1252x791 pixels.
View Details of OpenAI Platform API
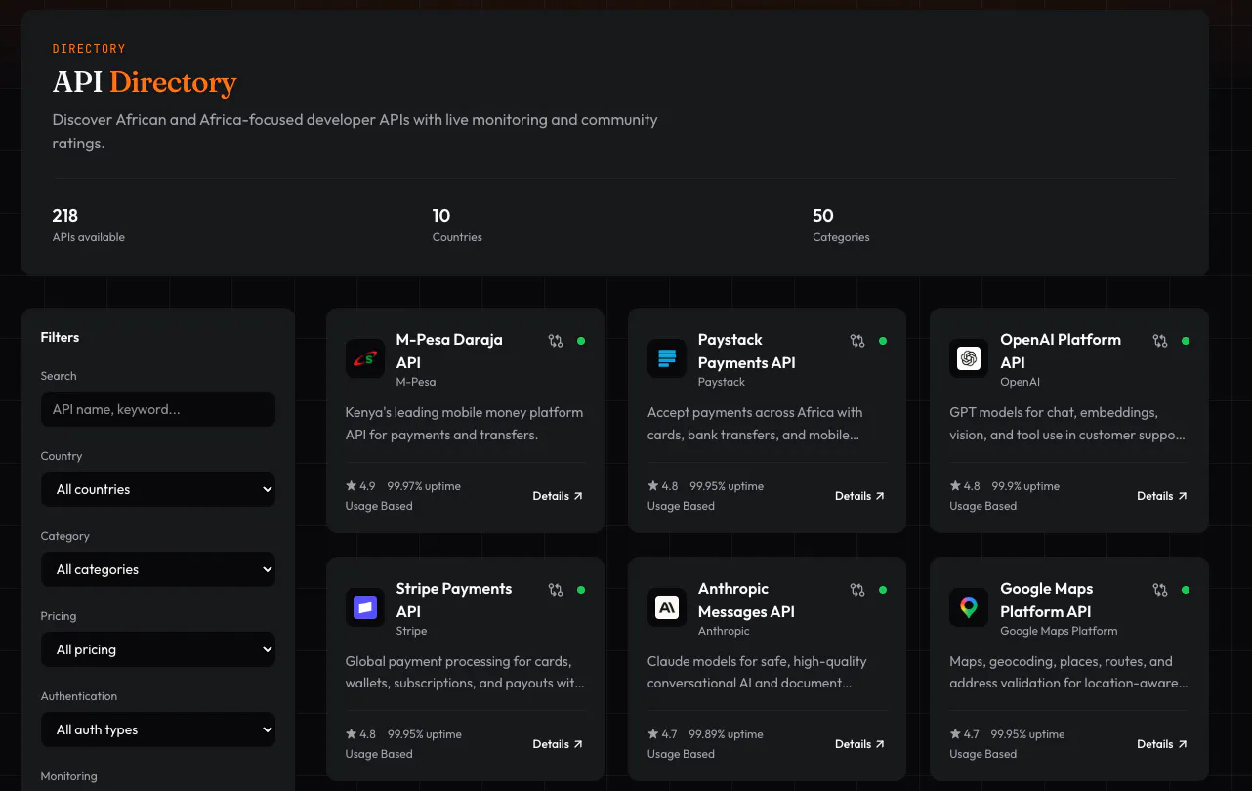[x=1162, y=496]
